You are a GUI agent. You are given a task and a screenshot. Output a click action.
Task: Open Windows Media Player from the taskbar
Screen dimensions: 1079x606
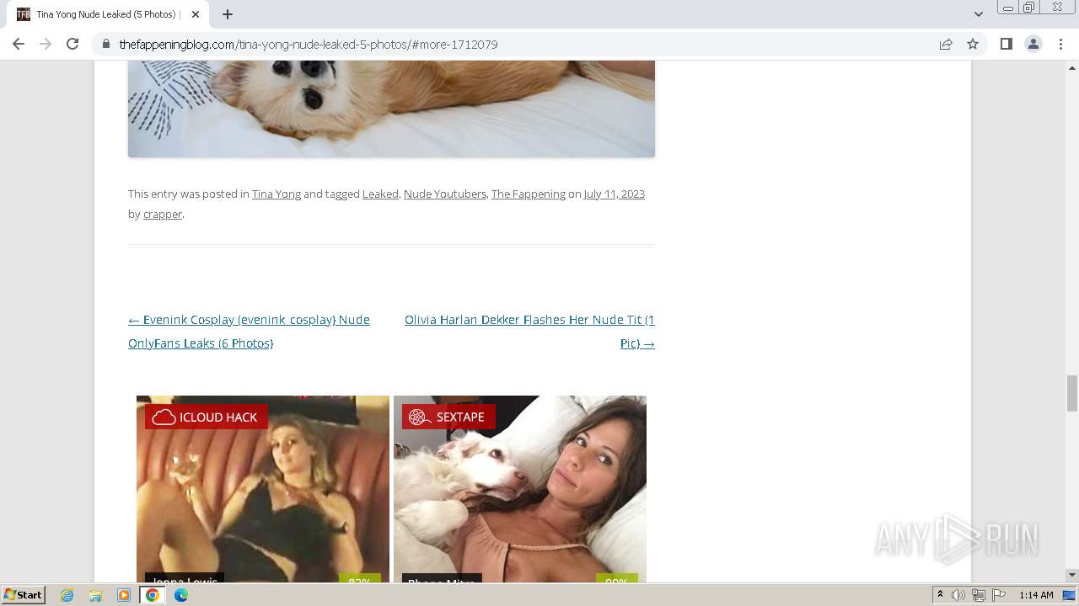click(123, 595)
